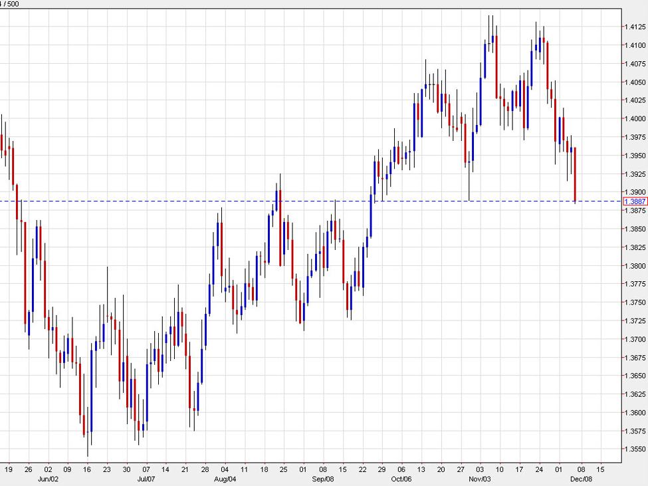The width and height of the screenshot is (648, 486).
Task: Select the Sep/08 month label
Action: point(323,477)
